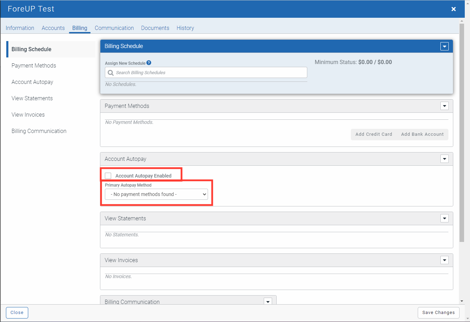Click the 'No Payment Methods.' text
The height and width of the screenshot is (322, 470).
tap(129, 122)
